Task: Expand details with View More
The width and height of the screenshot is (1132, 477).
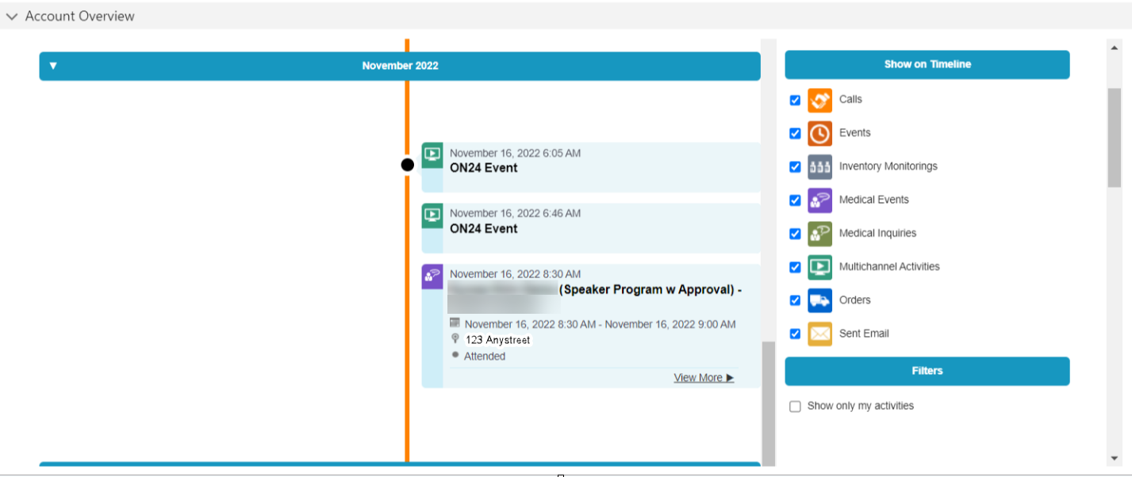Action: (704, 378)
